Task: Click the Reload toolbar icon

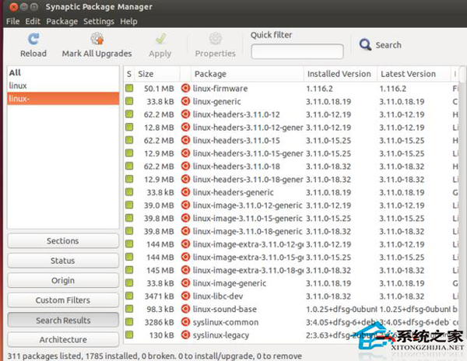Action: [33, 39]
